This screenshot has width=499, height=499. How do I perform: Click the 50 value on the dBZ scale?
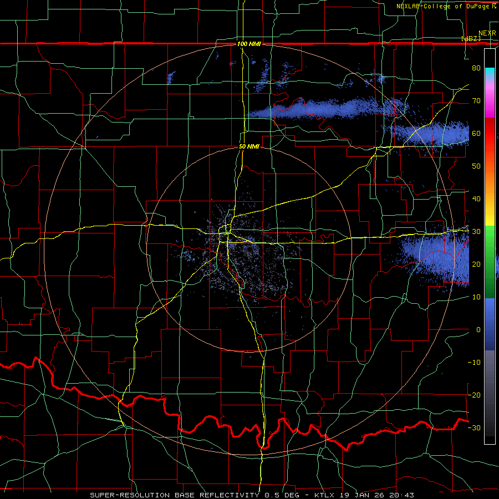476,166
